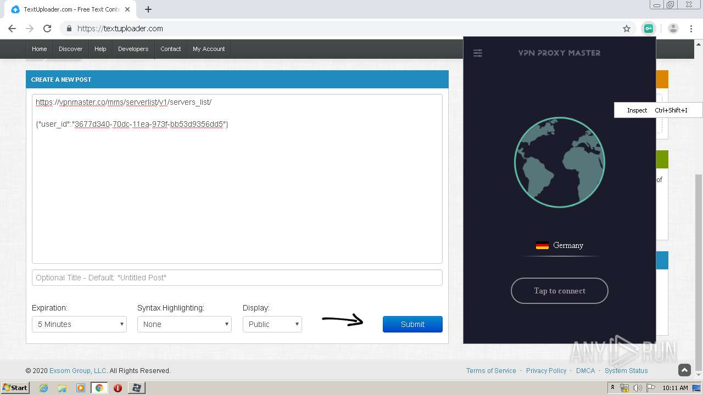
Task: Open System Status link
Action: pos(626,371)
